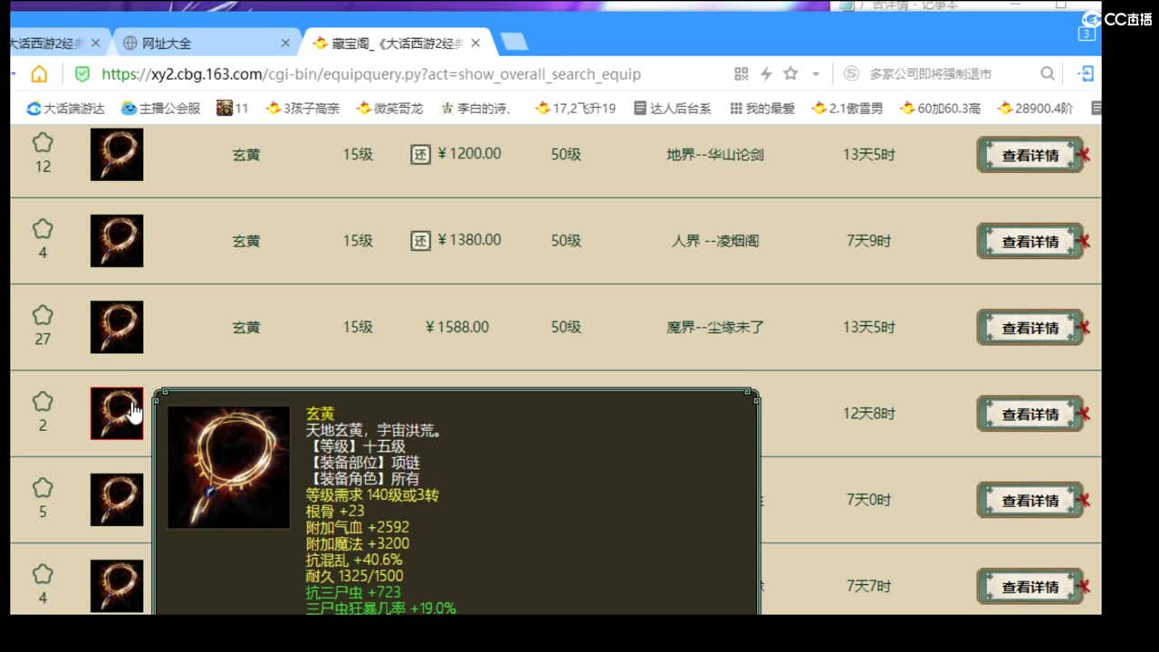Viewport: 1159px width, 652px height.
Task: Click 查看详情 for the ¥1380.00 item
Action: click(1030, 241)
